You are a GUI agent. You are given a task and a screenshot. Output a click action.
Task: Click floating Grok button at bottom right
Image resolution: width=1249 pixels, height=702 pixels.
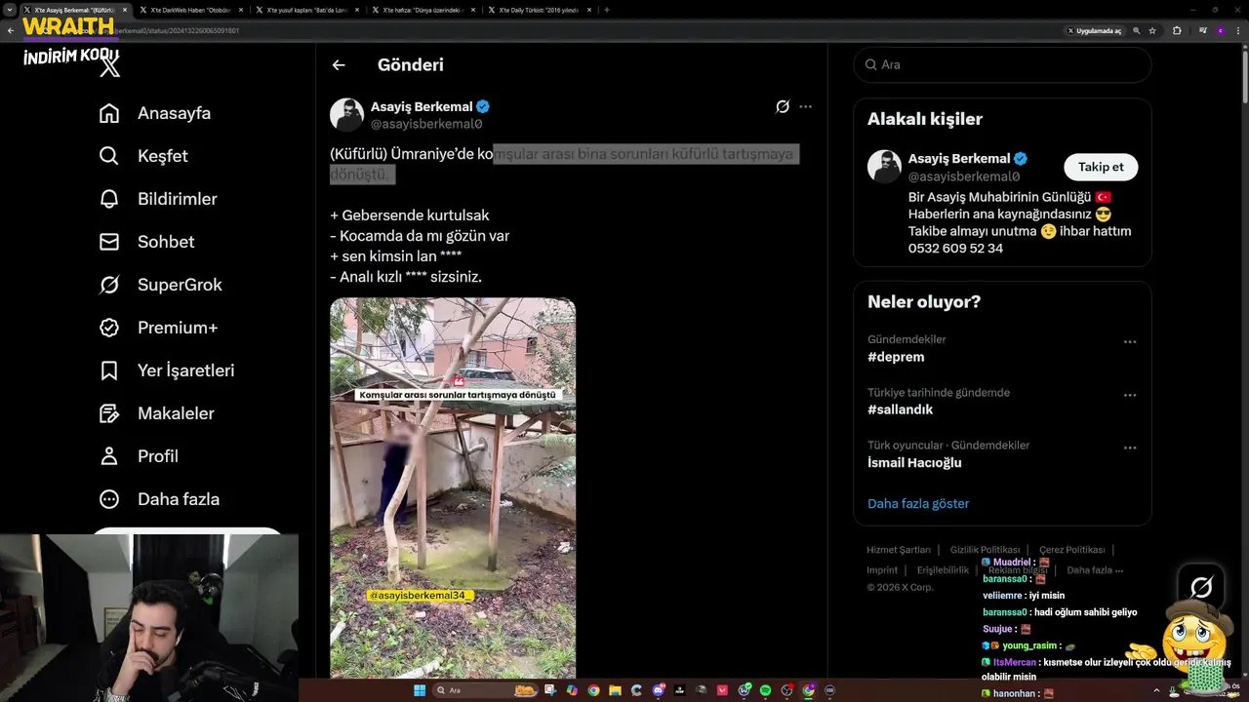coord(1201,586)
